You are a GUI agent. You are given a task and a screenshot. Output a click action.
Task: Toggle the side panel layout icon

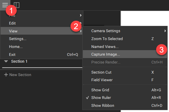click(x=17, y=5)
